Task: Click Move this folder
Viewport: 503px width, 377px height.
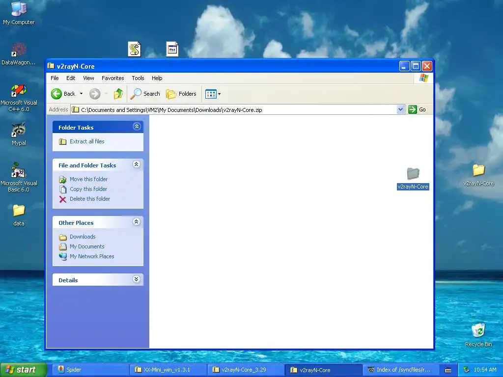Action: (88, 179)
